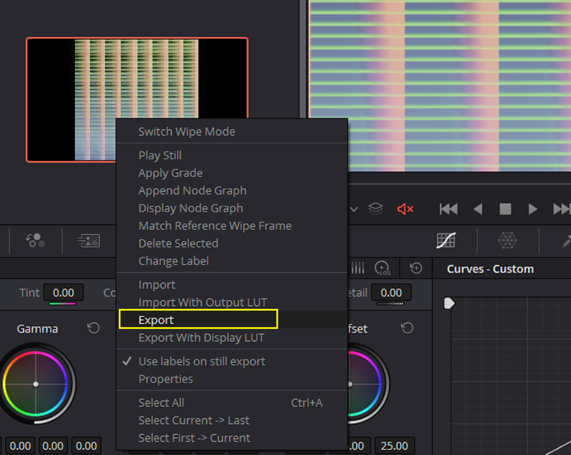Select Change Label menu item
This screenshot has height=455, width=571.
click(x=232, y=261)
